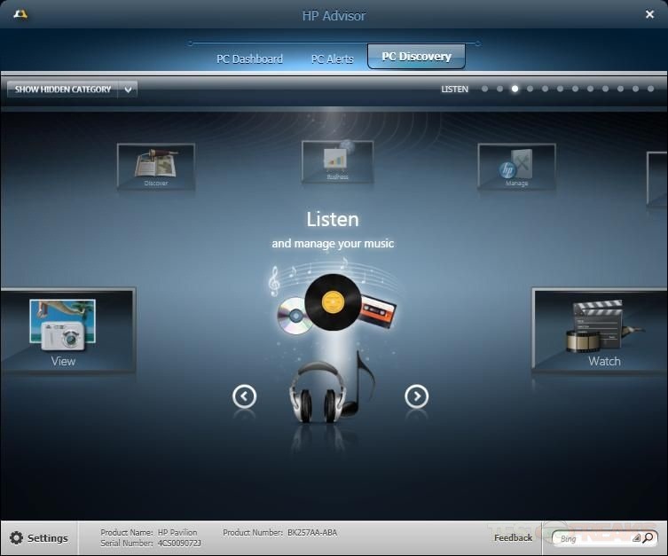The height and width of the screenshot is (556, 668).
Task: Open the Manage category tile
Action: [516, 166]
